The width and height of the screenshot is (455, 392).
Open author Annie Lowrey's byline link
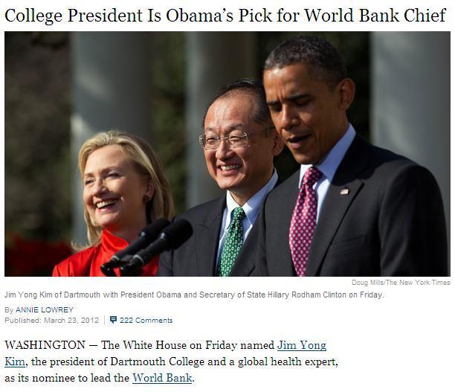click(45, 310)
